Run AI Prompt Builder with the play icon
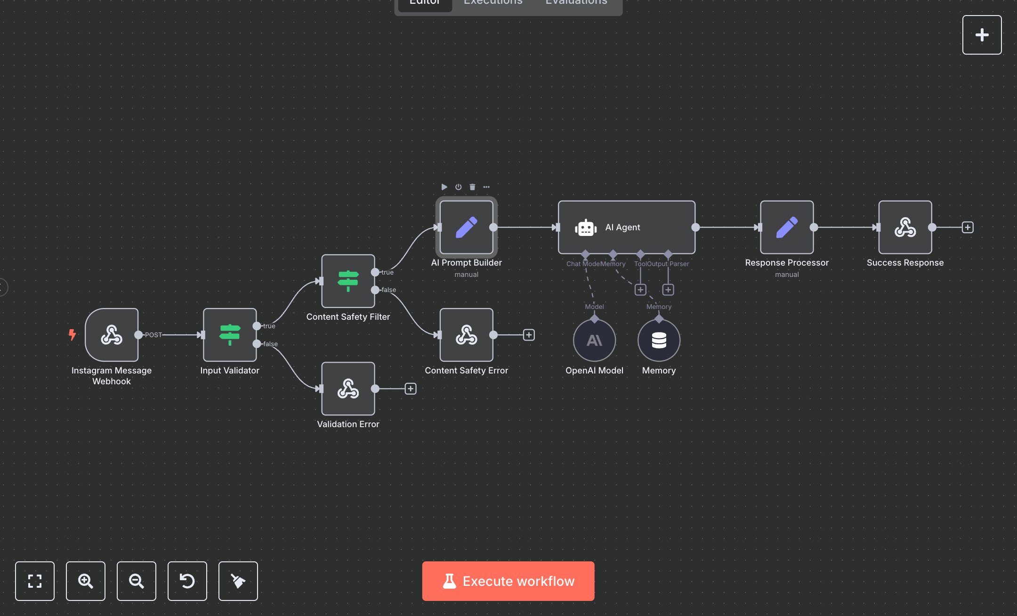Image resolution: width=1017 pixels, height=616 pixels. click(444, 186)
